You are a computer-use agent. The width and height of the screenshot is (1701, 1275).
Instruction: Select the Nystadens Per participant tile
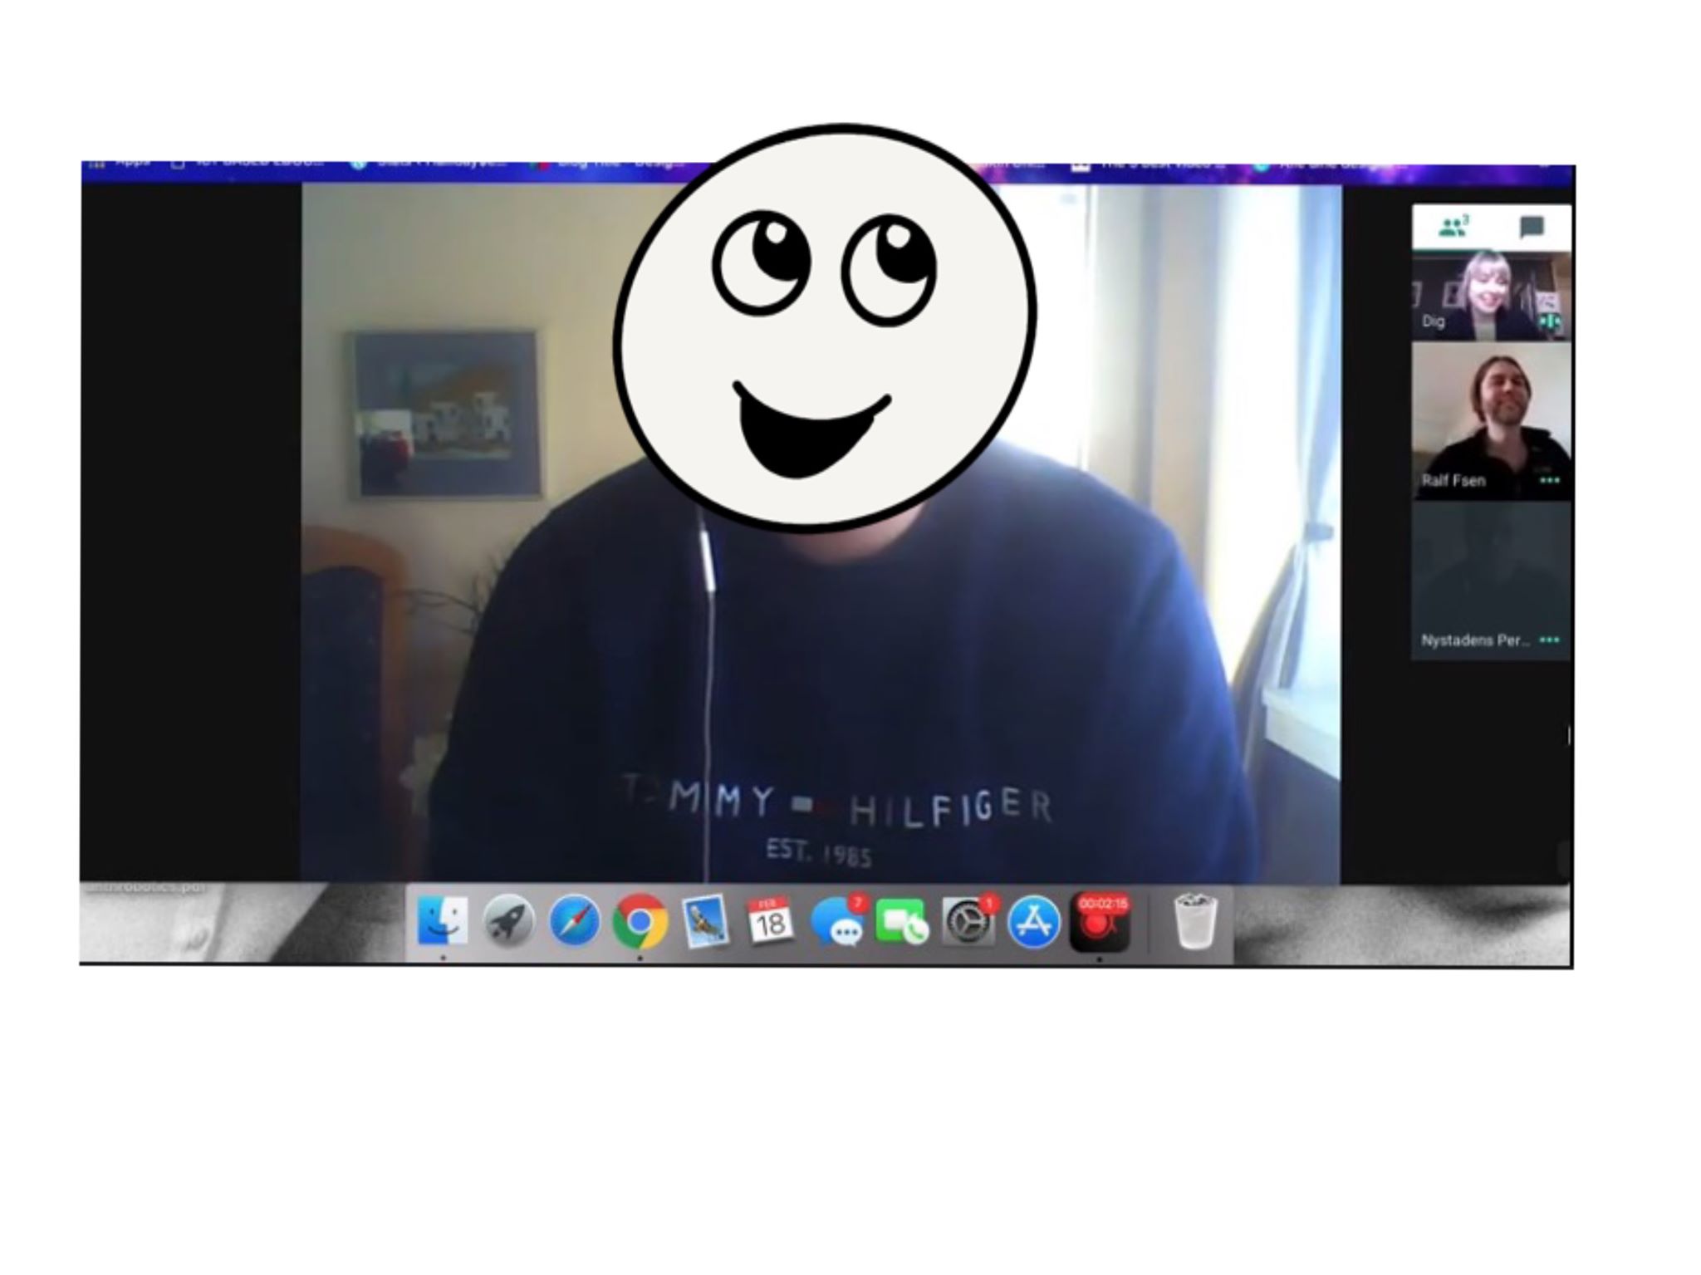1492,581
